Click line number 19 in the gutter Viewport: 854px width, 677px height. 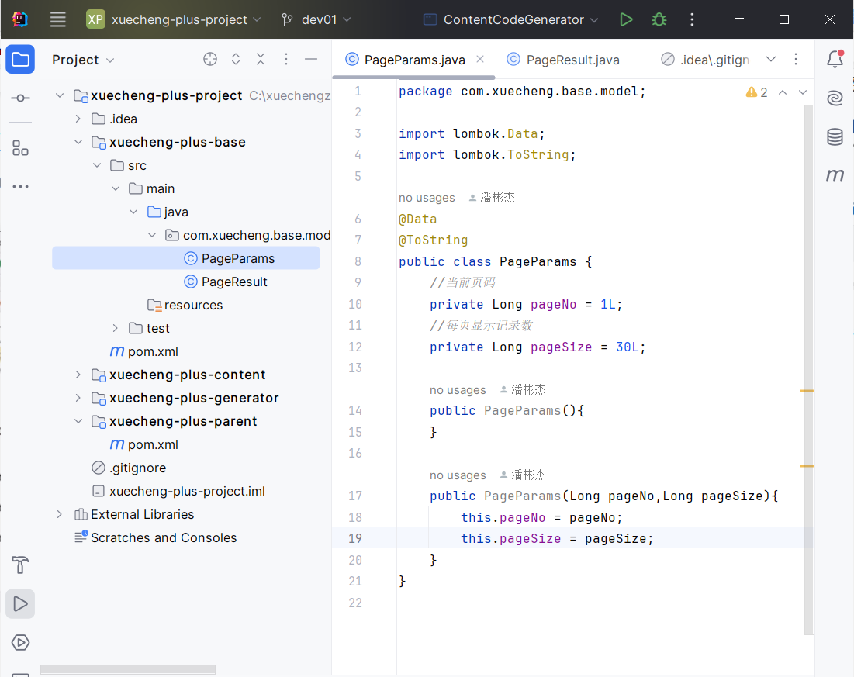click(355, 539)
